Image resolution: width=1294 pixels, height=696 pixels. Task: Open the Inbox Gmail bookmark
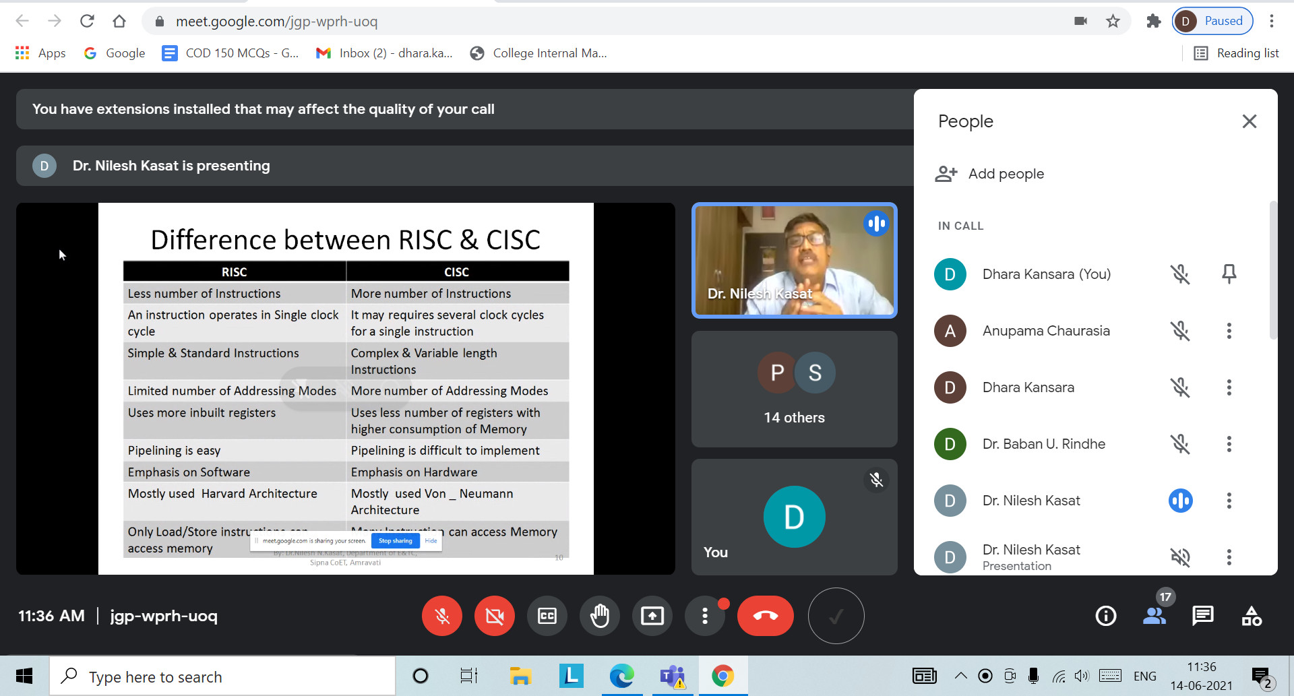[384, 53]
